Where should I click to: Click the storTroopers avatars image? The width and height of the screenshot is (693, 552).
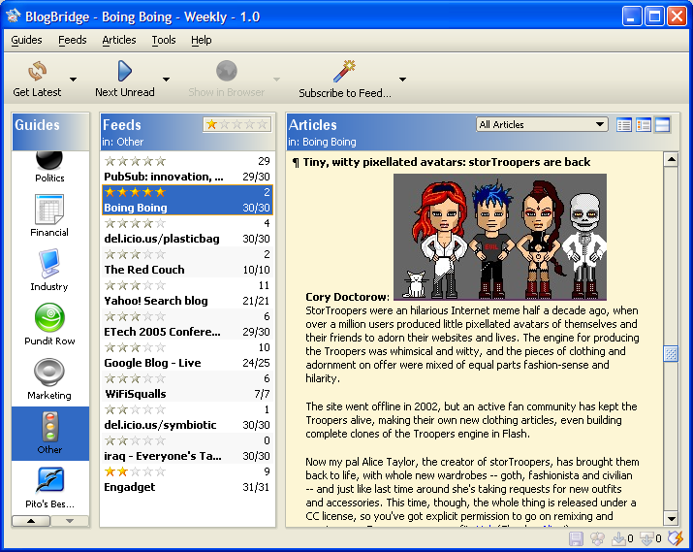pos(500,237)
